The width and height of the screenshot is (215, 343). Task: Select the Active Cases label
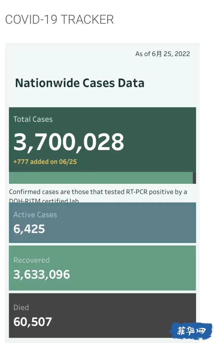point(35,215)
